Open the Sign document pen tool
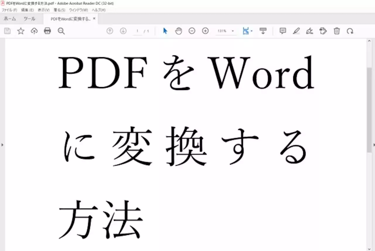 pos(310,31)
